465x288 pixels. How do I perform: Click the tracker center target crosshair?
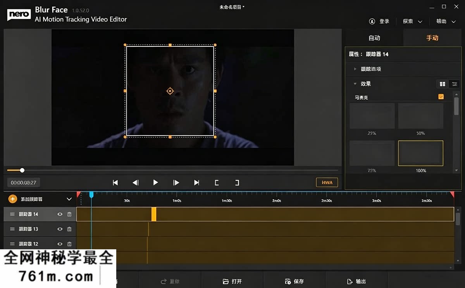(170, 91)
